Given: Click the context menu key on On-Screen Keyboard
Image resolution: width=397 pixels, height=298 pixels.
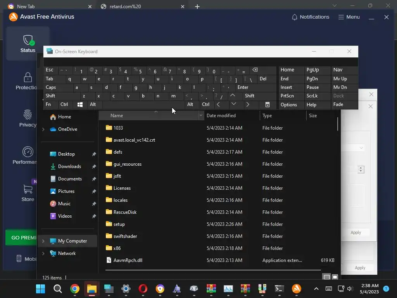Looking at the screenshot, I should tap(268, 104).
